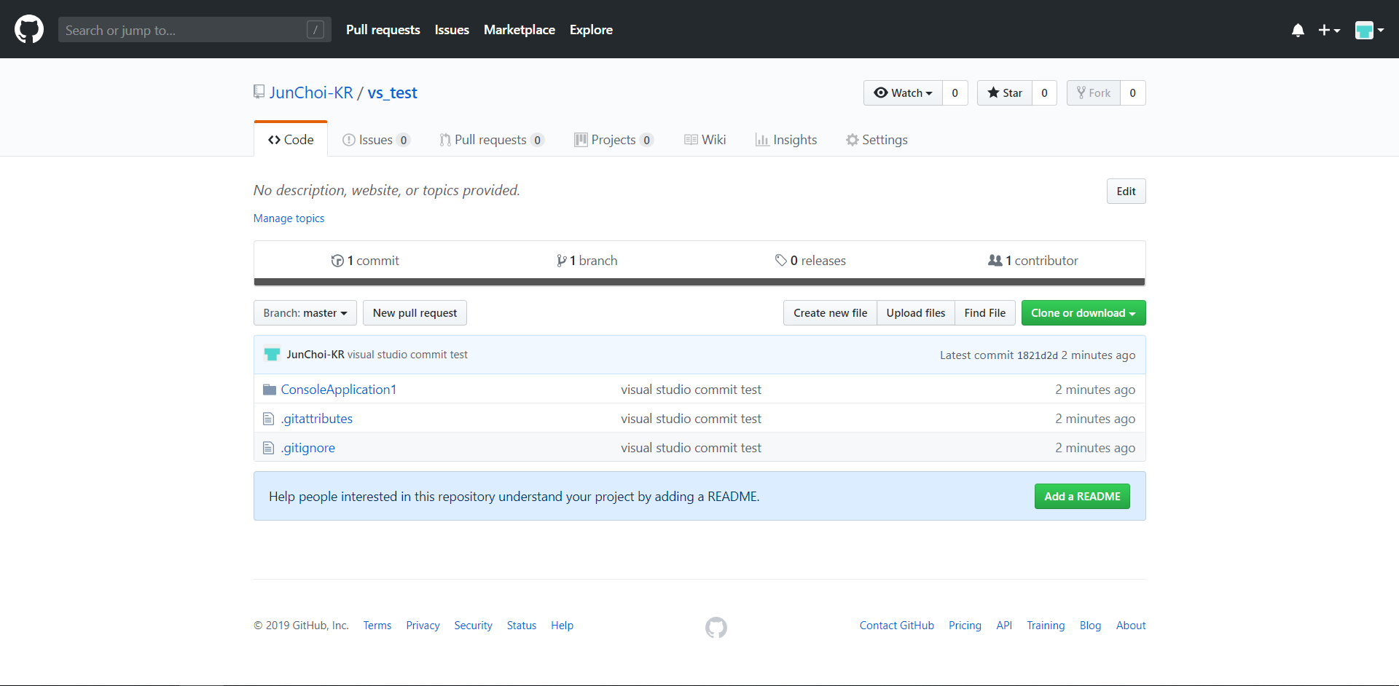Click the Edit description button

[x=1126, y=192]
